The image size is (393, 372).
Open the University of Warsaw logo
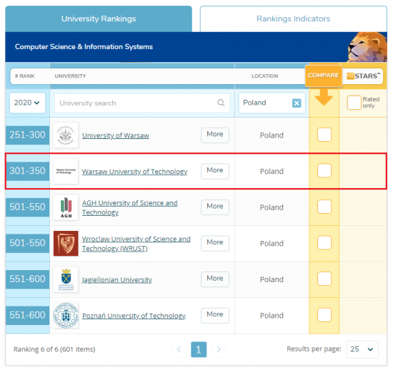[x=66, y=135]
